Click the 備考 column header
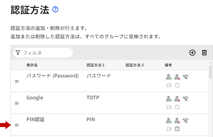213x137 pixels. pos(168,65)
